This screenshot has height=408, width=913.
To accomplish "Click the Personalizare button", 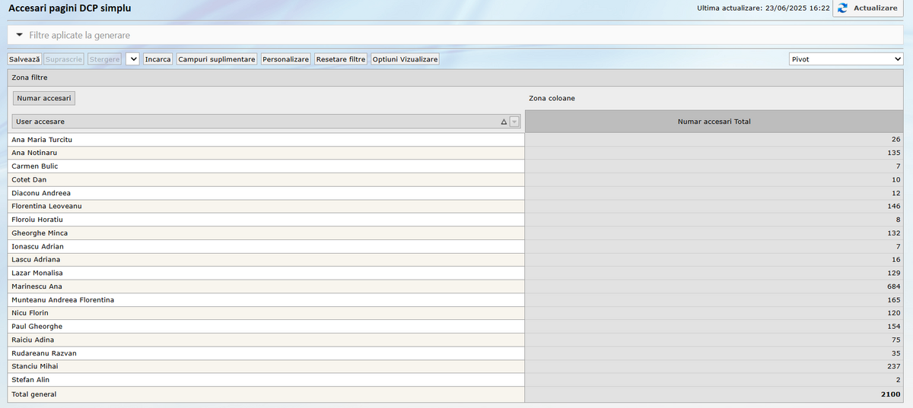I will [285, 59].
